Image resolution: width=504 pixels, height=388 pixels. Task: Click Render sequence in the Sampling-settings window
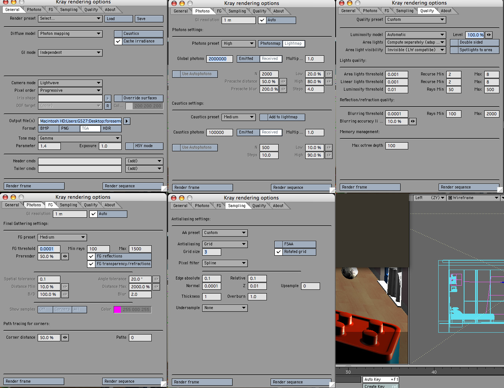(x=301, y=382)
